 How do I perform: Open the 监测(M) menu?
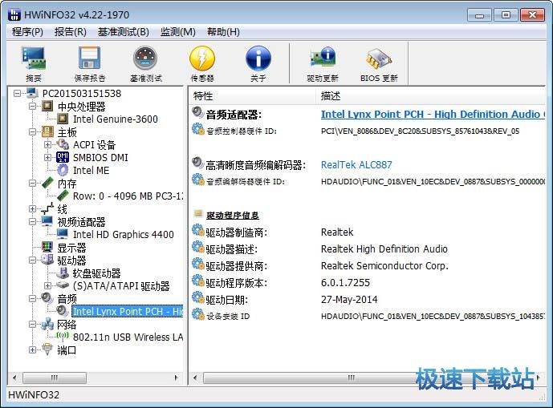click(x=177, y=32)
